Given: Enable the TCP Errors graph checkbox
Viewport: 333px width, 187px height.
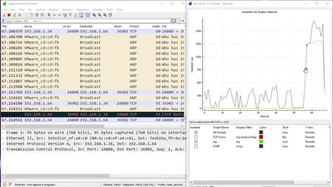Looking at the screenshot, I should tap(196, 137).
